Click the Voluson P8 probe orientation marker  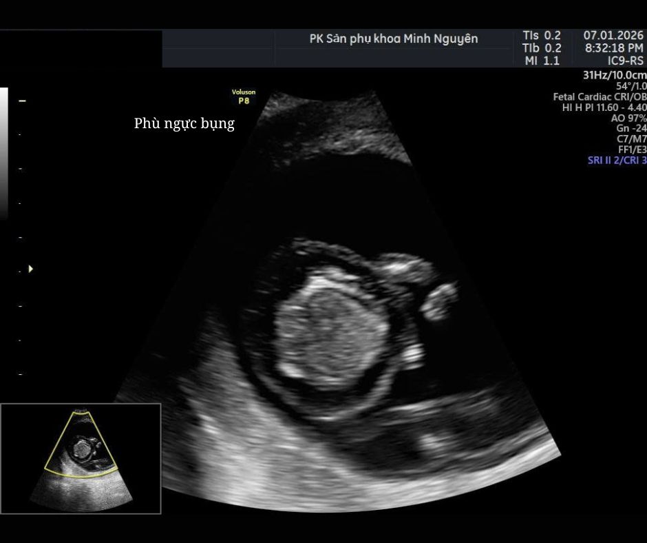coord(244,96)
